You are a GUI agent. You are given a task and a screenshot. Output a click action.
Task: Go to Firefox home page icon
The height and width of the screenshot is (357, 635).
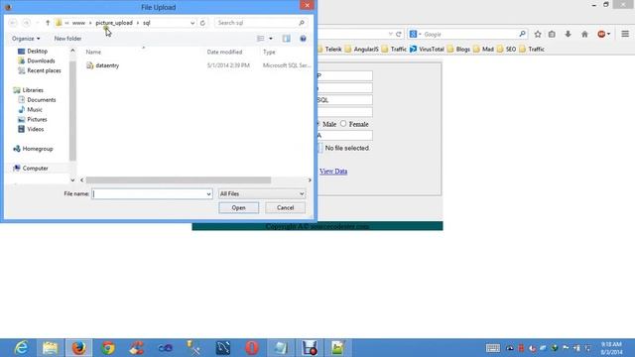point(584,35)
